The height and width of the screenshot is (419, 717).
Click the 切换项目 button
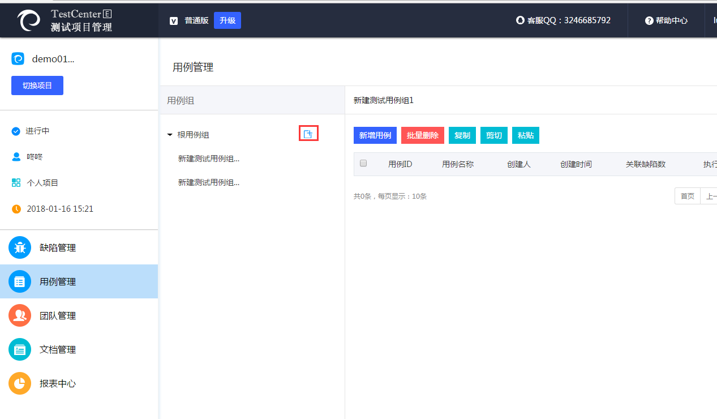(x=37, y=85)
